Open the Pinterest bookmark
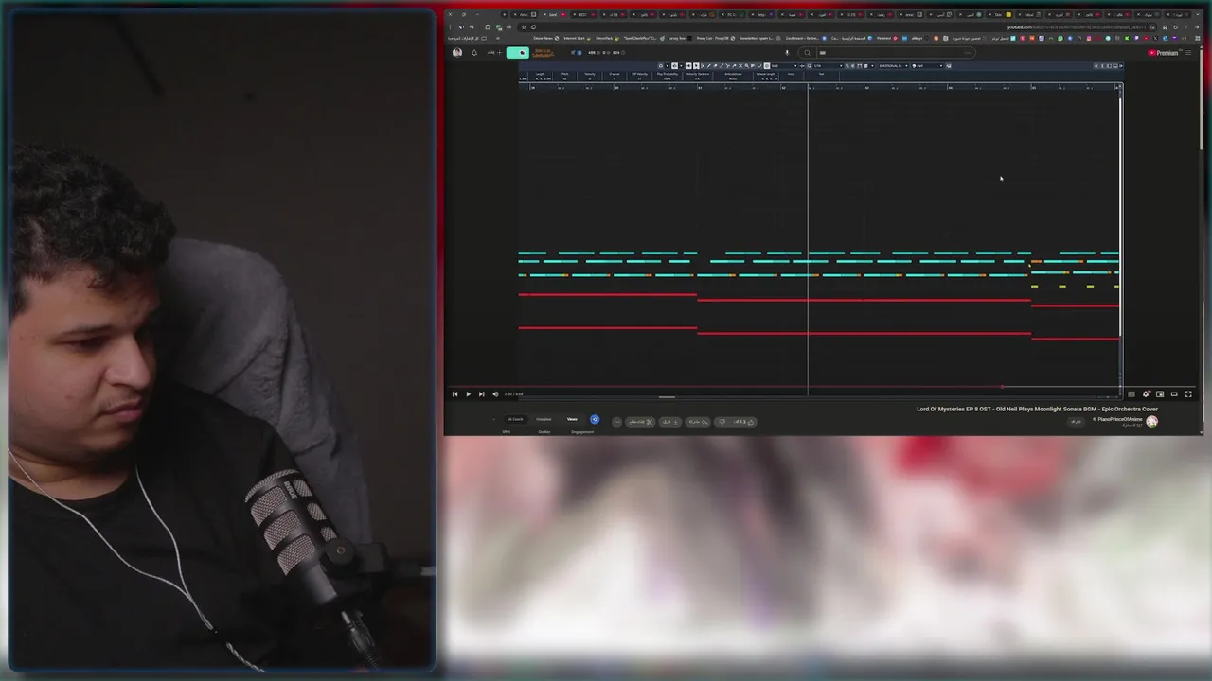This screenshot has height=681, width=1212. coord(887,38)
